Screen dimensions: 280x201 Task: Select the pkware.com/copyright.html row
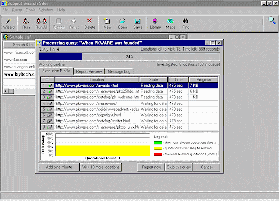(129, 115)
